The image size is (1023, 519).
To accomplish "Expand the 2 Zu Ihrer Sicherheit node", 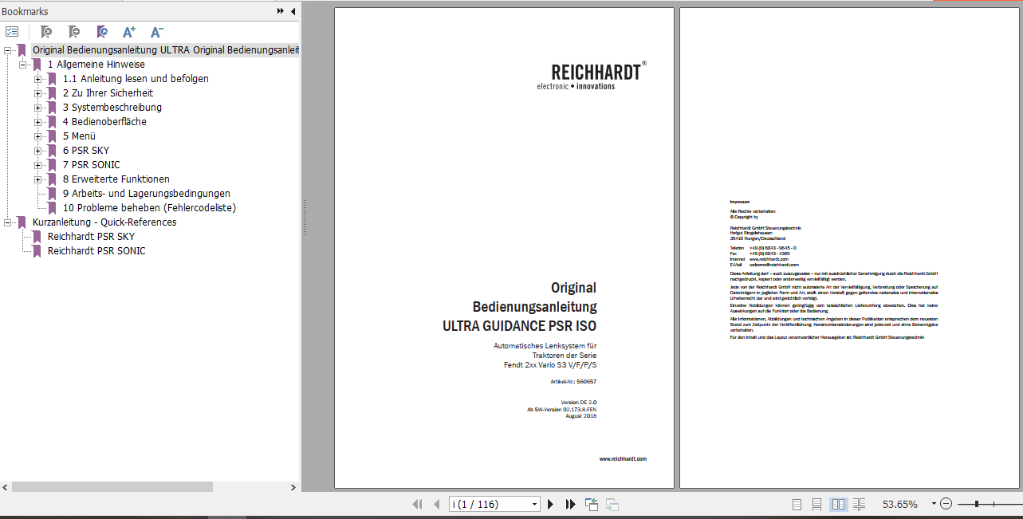I will pyautogui.click(x=38, y=93).
